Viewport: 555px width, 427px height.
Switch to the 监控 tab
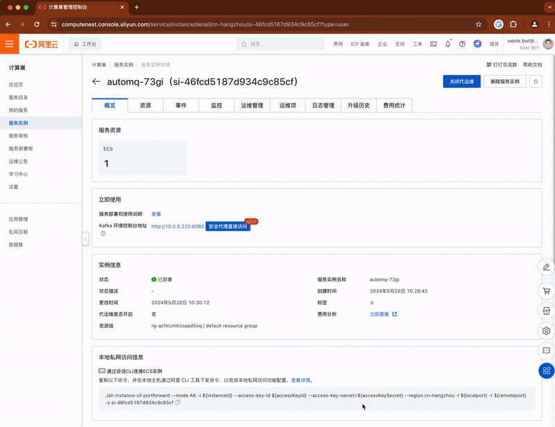(x=216, y=105)
